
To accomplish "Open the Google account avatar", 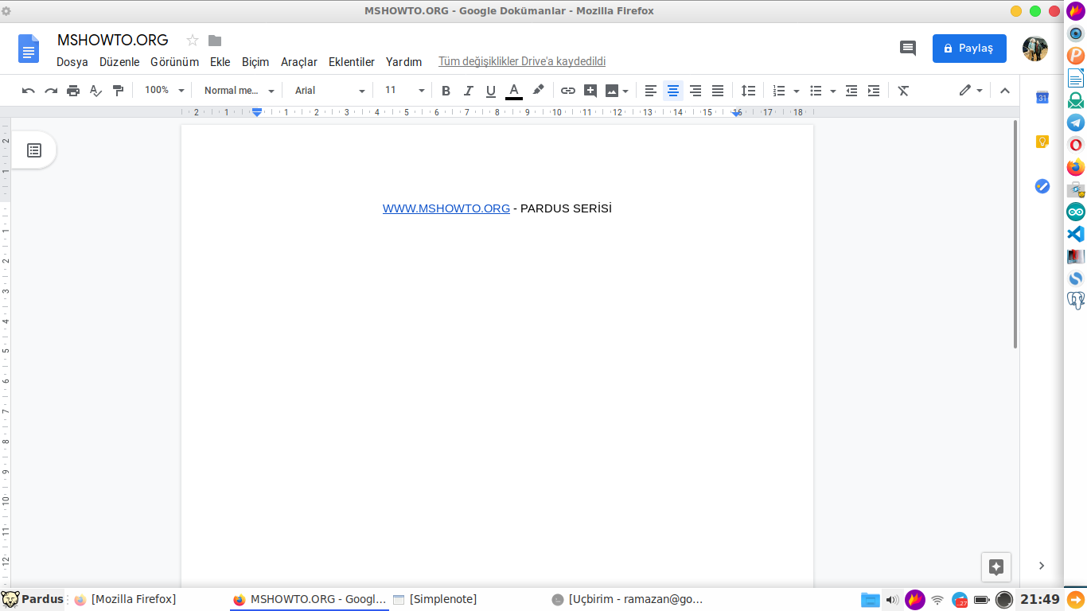I will [1035, 49].
